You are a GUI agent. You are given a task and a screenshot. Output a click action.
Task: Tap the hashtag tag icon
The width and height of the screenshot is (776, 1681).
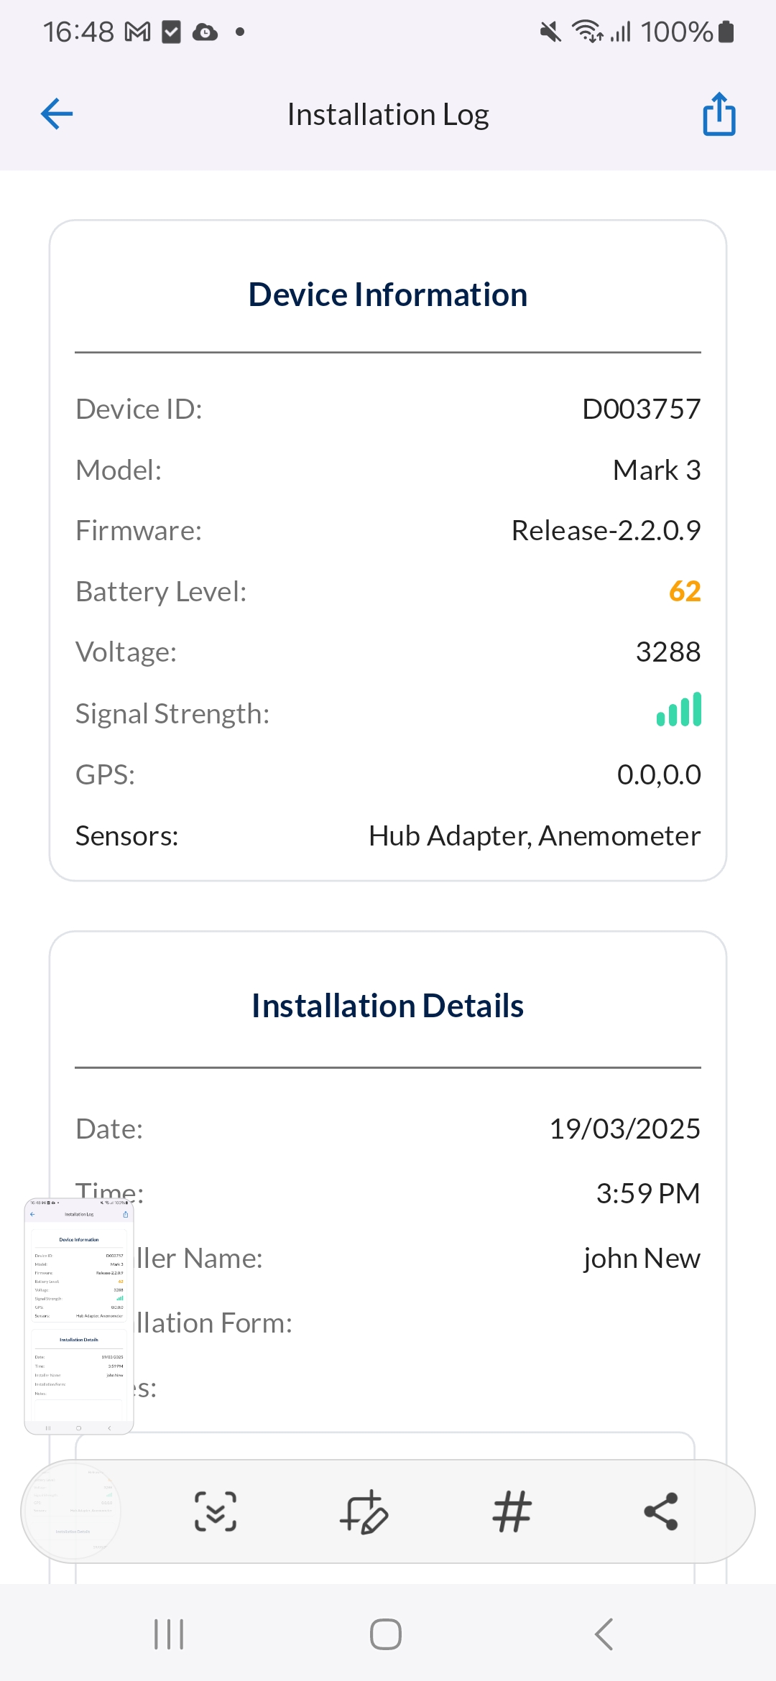pyautogui.click(x=512, y=1511)
